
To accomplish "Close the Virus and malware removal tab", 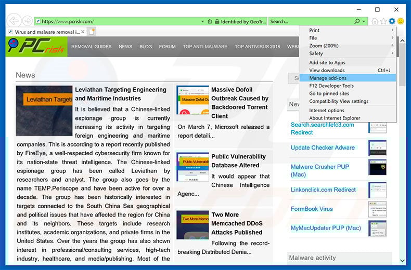I will [83, 32].
